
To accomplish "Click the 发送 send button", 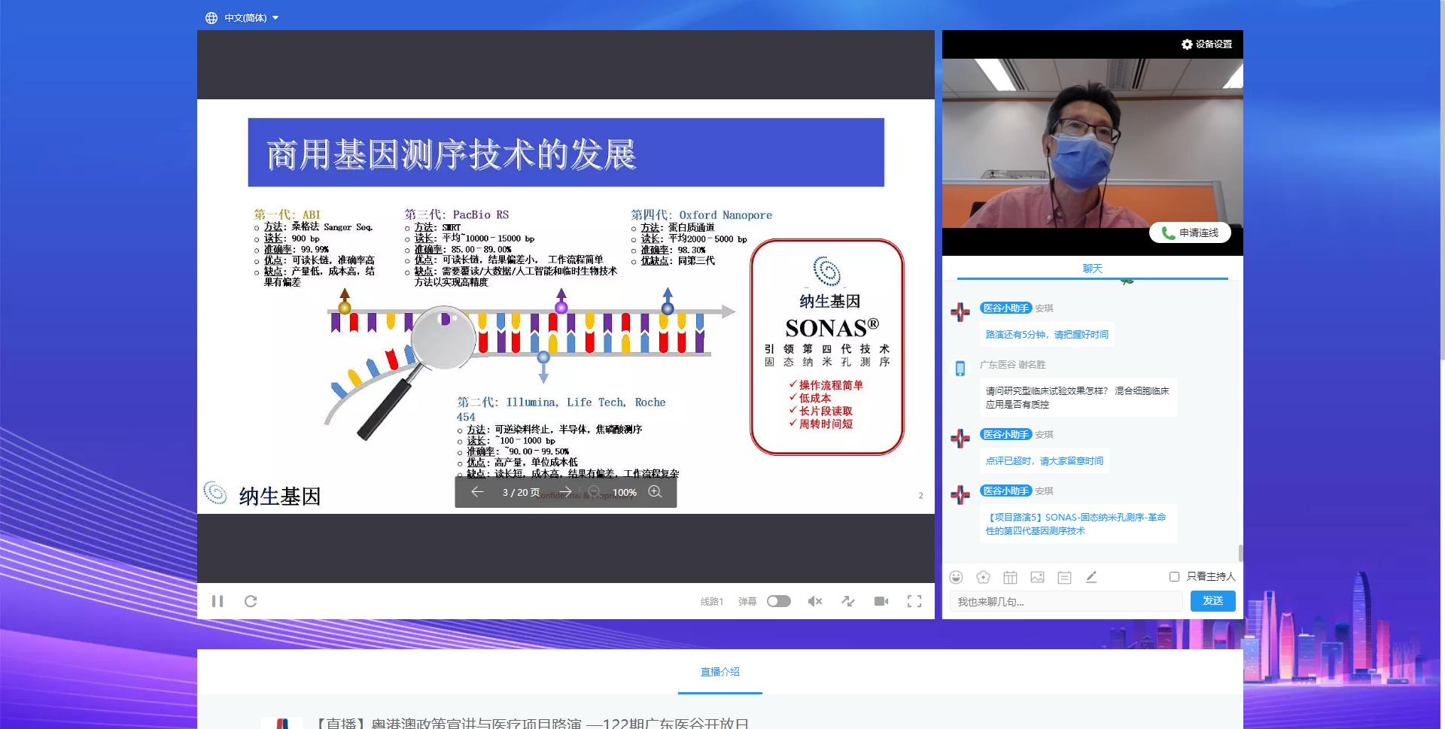I will tap(1212, 601).
